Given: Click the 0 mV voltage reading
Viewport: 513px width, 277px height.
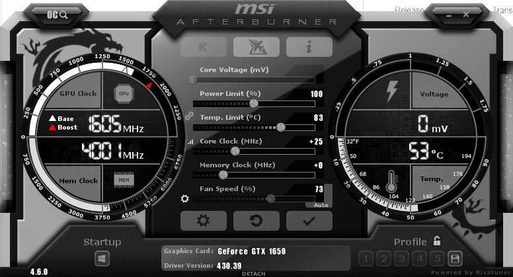Looking at the screenshot, I should [x=432, y=124].
